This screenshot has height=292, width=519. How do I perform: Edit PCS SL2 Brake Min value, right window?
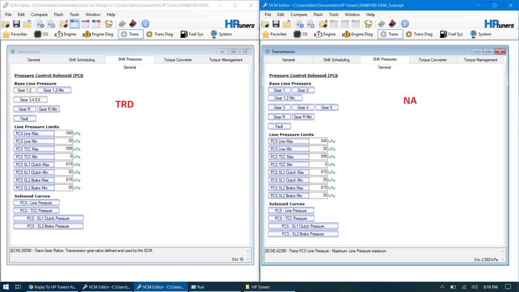click(318, 195)
